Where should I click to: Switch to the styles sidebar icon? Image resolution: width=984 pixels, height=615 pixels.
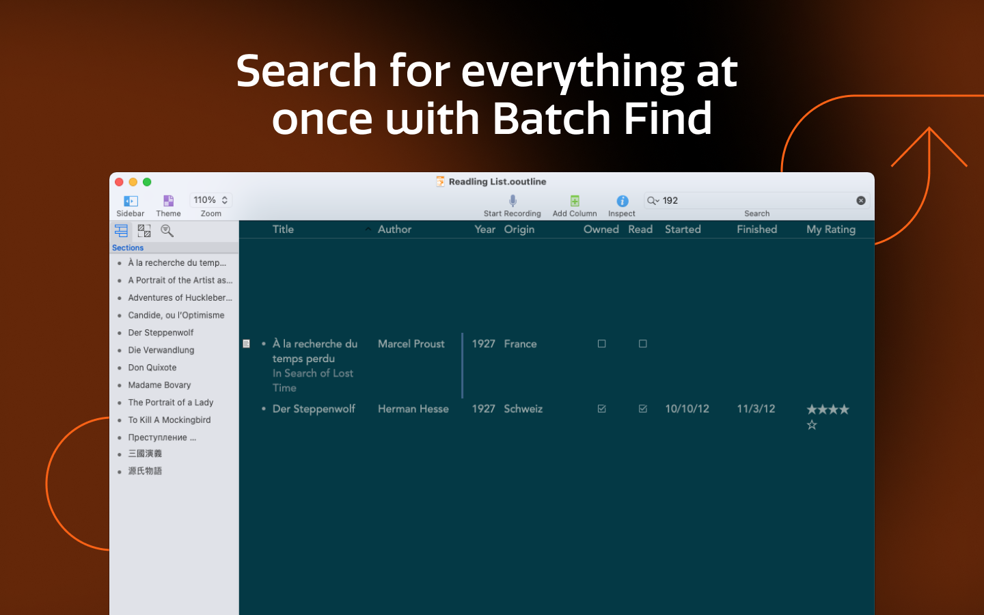click(144, 231)
